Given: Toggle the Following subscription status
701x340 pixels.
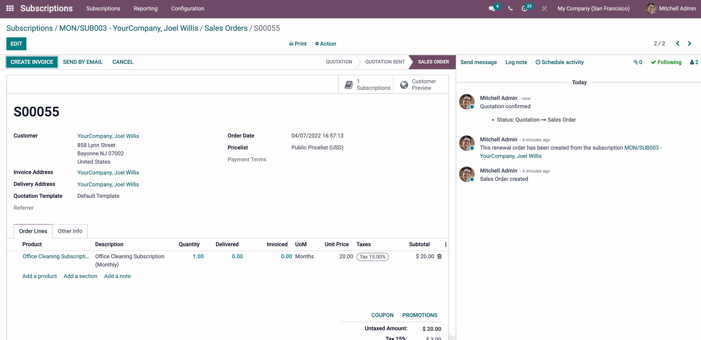Looking at the screenshot, I should point(666,62).
